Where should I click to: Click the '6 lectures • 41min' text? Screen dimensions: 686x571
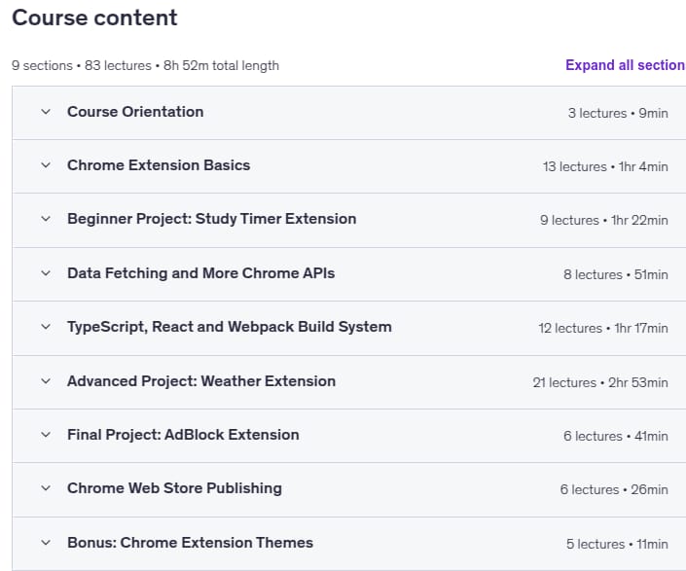(616, 436)
